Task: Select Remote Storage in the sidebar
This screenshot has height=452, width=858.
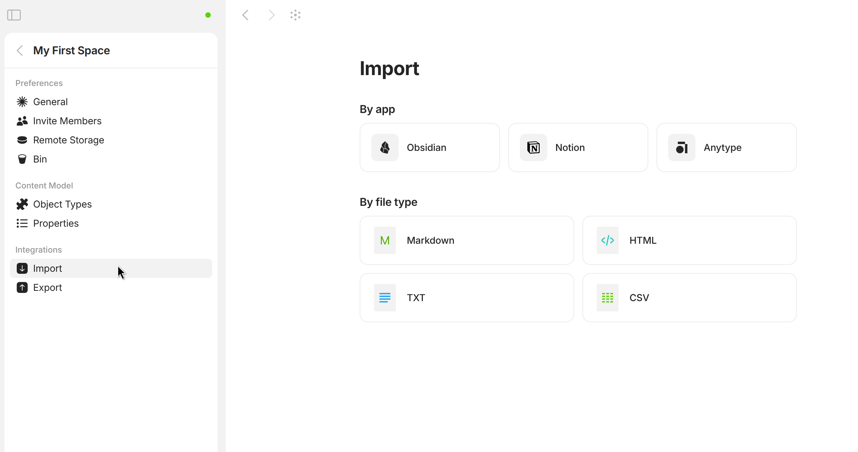Action: (68, 140)
